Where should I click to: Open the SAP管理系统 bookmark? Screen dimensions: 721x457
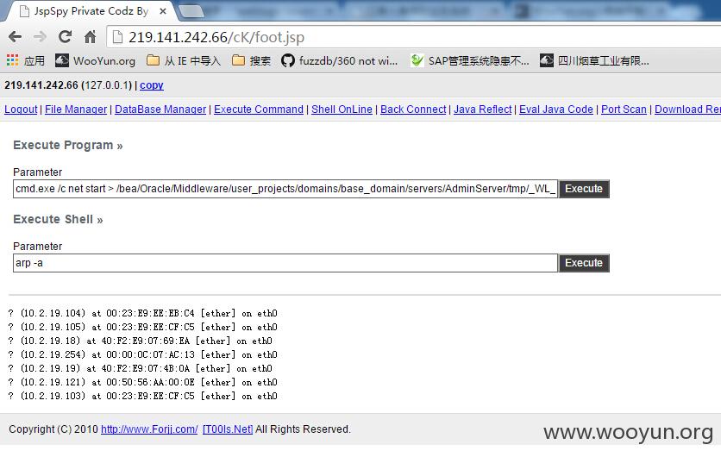470,60
